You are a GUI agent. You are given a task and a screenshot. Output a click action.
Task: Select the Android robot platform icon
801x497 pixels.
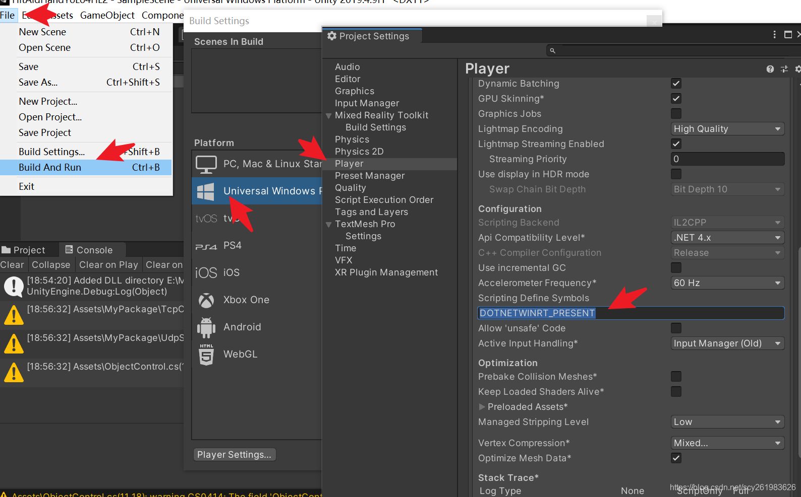(x=206, y=327)
